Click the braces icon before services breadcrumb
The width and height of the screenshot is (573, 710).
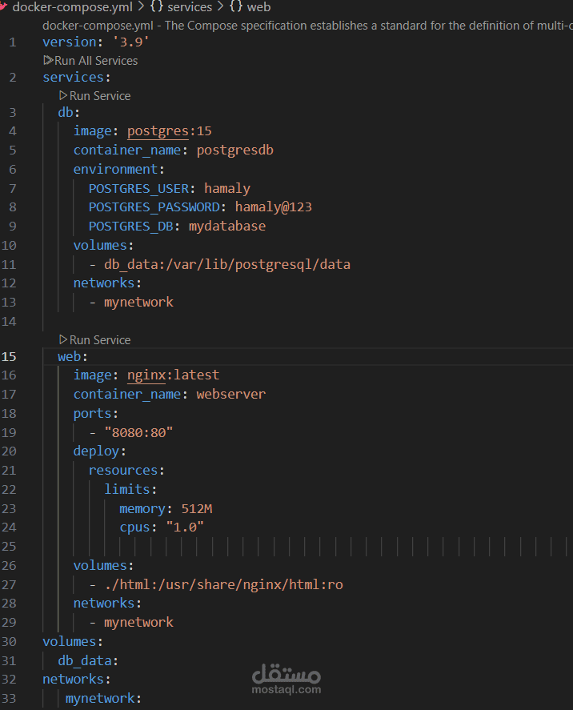(156, 6)
